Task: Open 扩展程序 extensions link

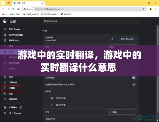Action: point(13,107)
